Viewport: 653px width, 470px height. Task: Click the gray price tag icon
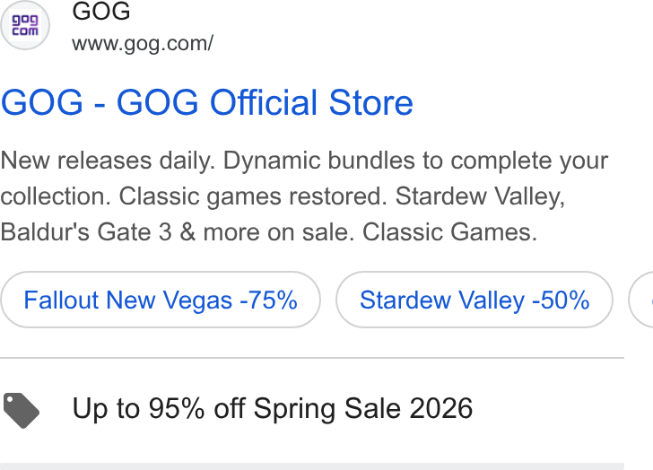click(22, 410)
